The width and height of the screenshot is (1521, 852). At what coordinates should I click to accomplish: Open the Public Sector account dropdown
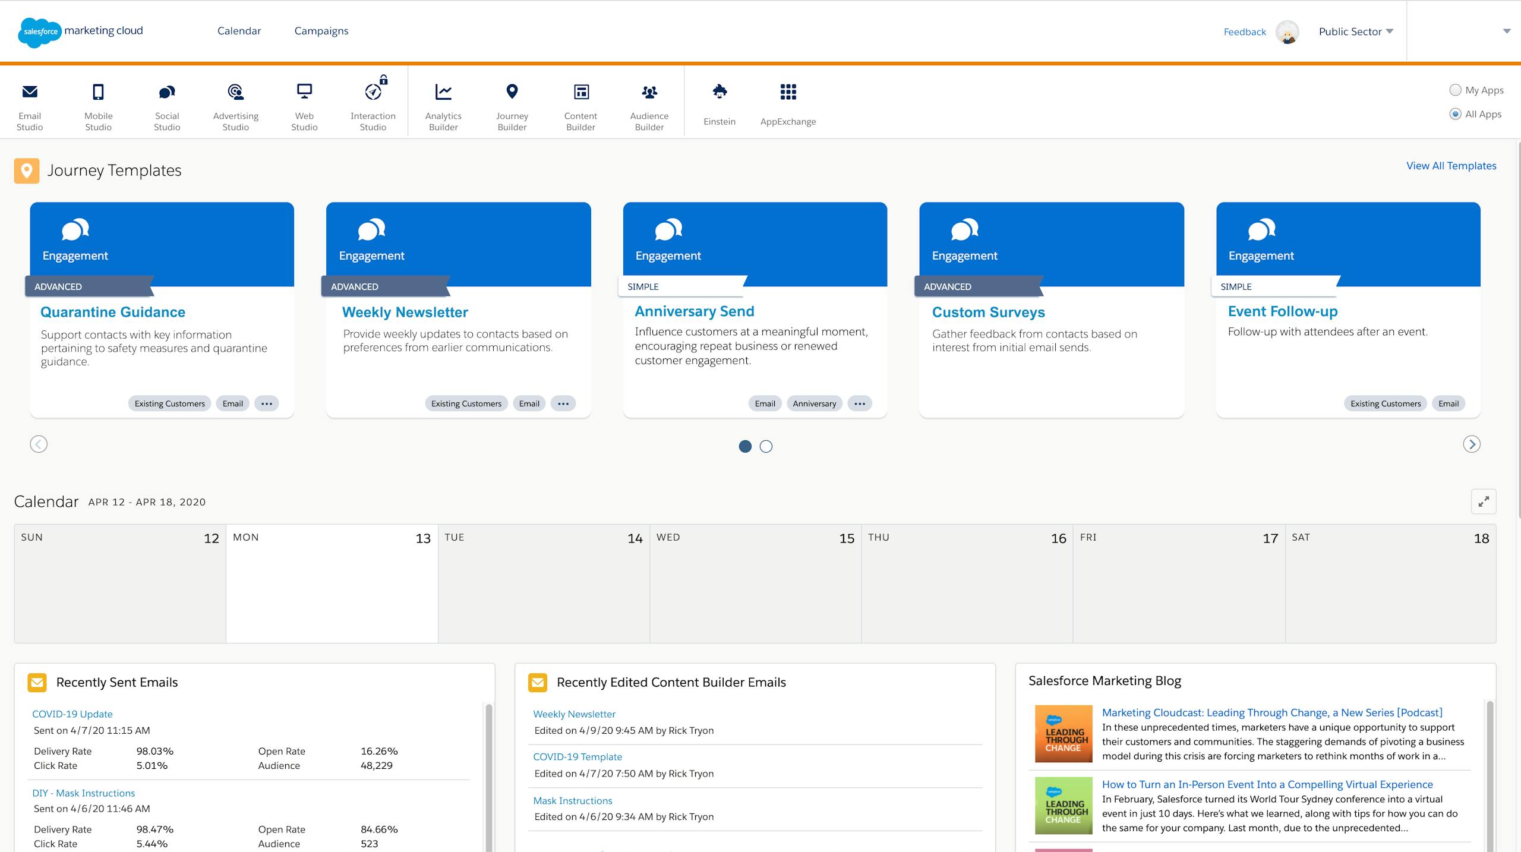[x=1356, y=31]
